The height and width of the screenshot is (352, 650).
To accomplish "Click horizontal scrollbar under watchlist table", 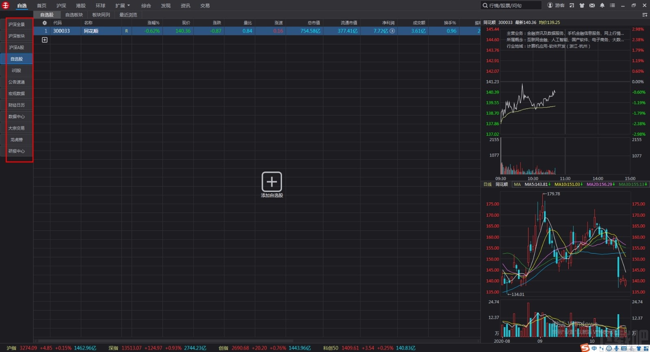I will click(x=165, y=341).
